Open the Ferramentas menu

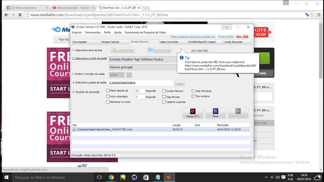tap(93, 32)
